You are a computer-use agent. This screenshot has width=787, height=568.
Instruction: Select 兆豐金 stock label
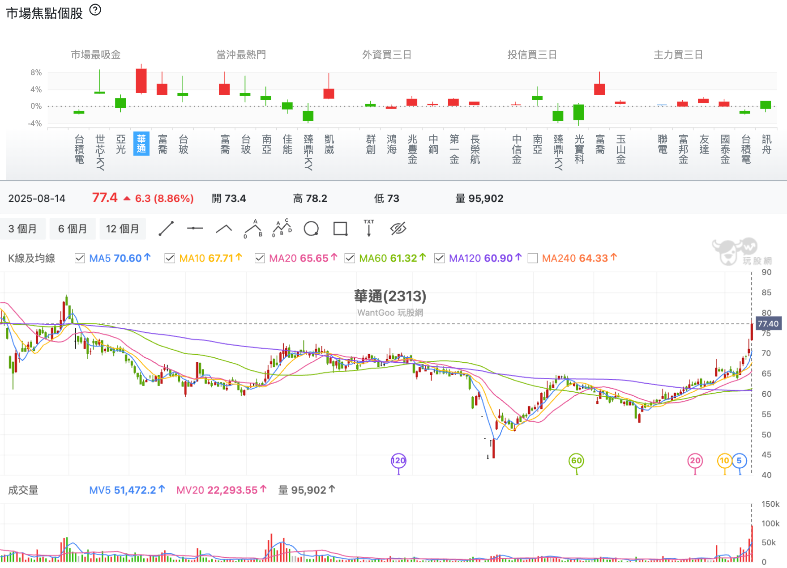click(x=412, y=149)
